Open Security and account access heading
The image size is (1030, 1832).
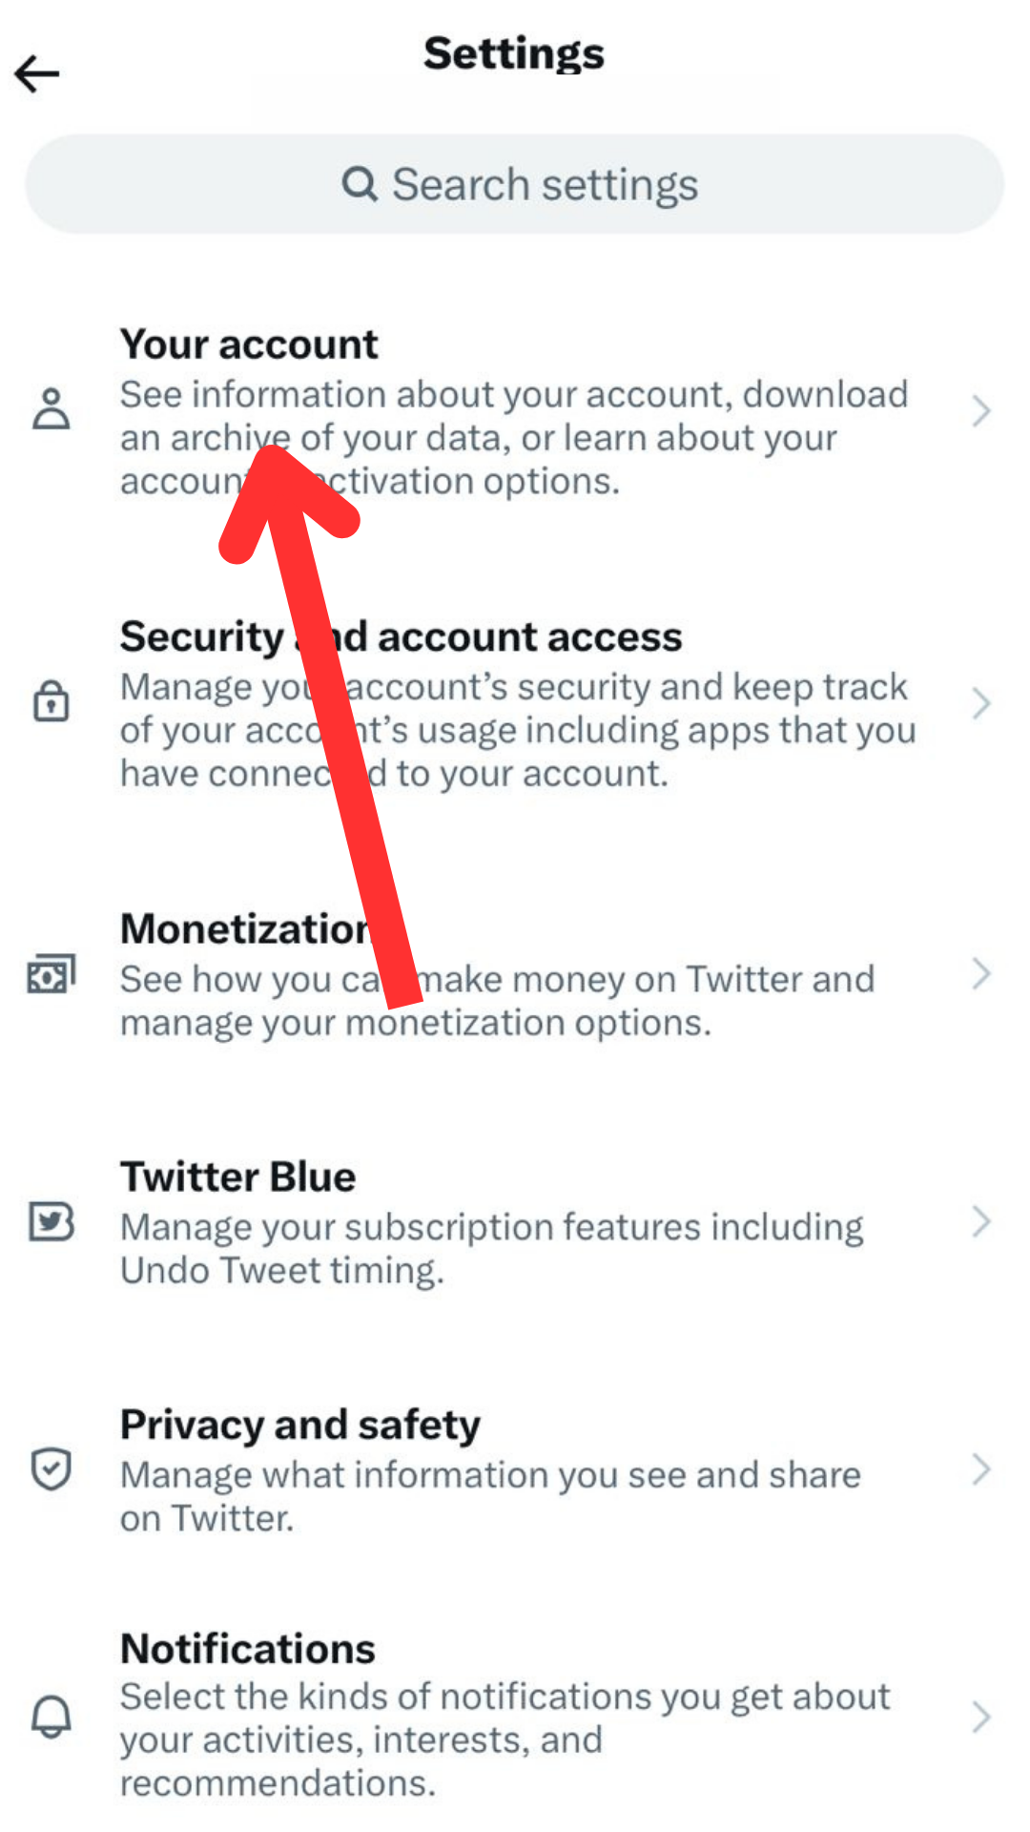pyautogui.click(x=401, y=636)
